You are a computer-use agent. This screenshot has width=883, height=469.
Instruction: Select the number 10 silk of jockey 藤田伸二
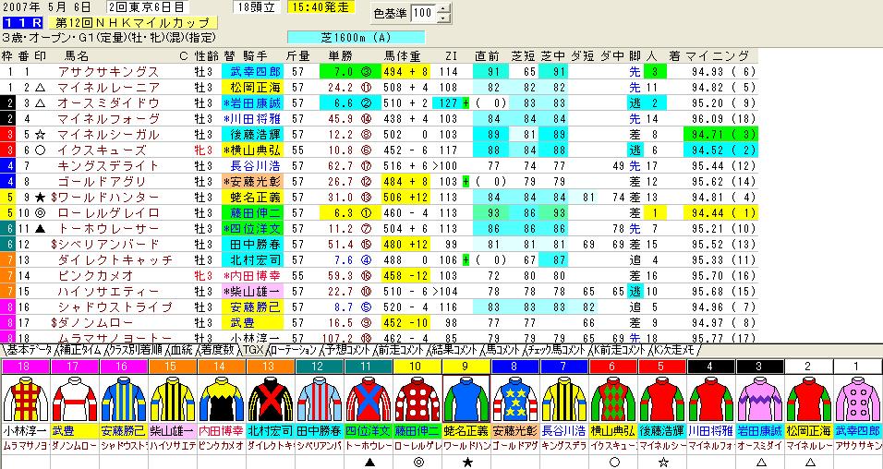tap(417, 399)
